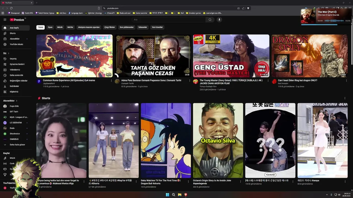Expand the Abonelikler section header chevron
The height and width of the screenshot is (198, 353).
pos(17,101)
